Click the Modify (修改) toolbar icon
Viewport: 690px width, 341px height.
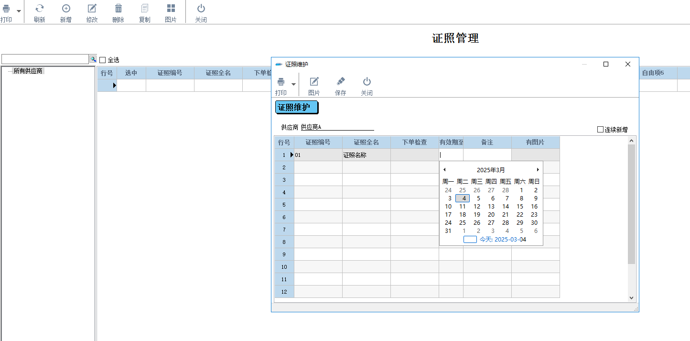(x=92, y=9)
